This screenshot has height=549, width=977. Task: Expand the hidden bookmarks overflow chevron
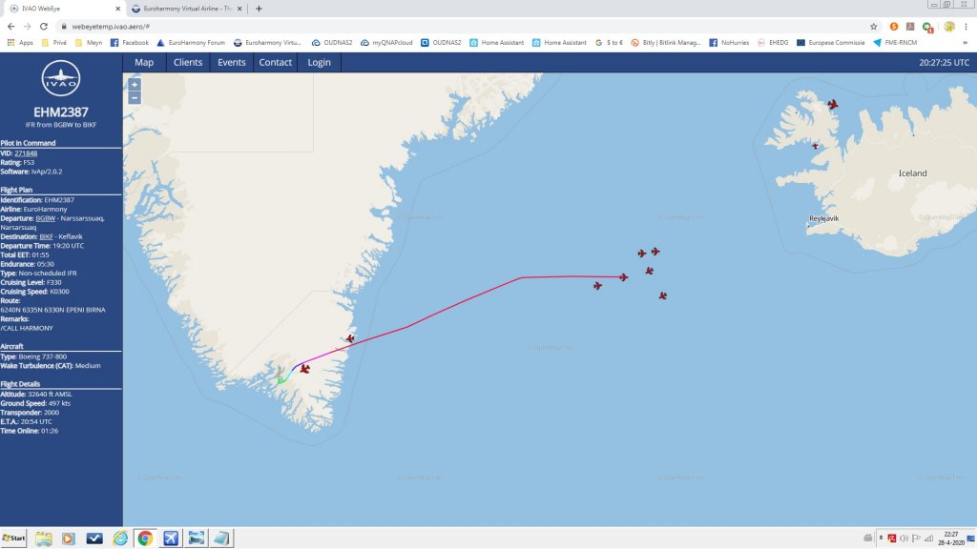(x=965, y=42)
